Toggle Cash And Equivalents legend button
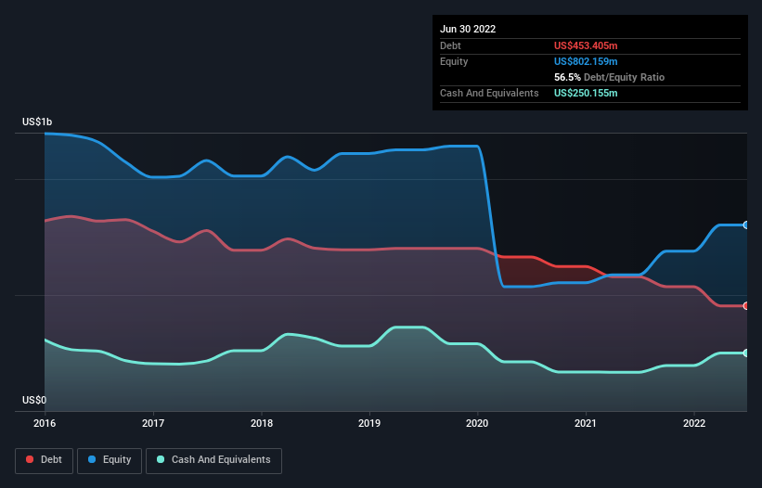The width and height of the screenshot is (762, 488). coord(213,460)
